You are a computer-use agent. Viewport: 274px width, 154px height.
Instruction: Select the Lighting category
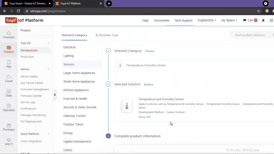tap(68, 56)
